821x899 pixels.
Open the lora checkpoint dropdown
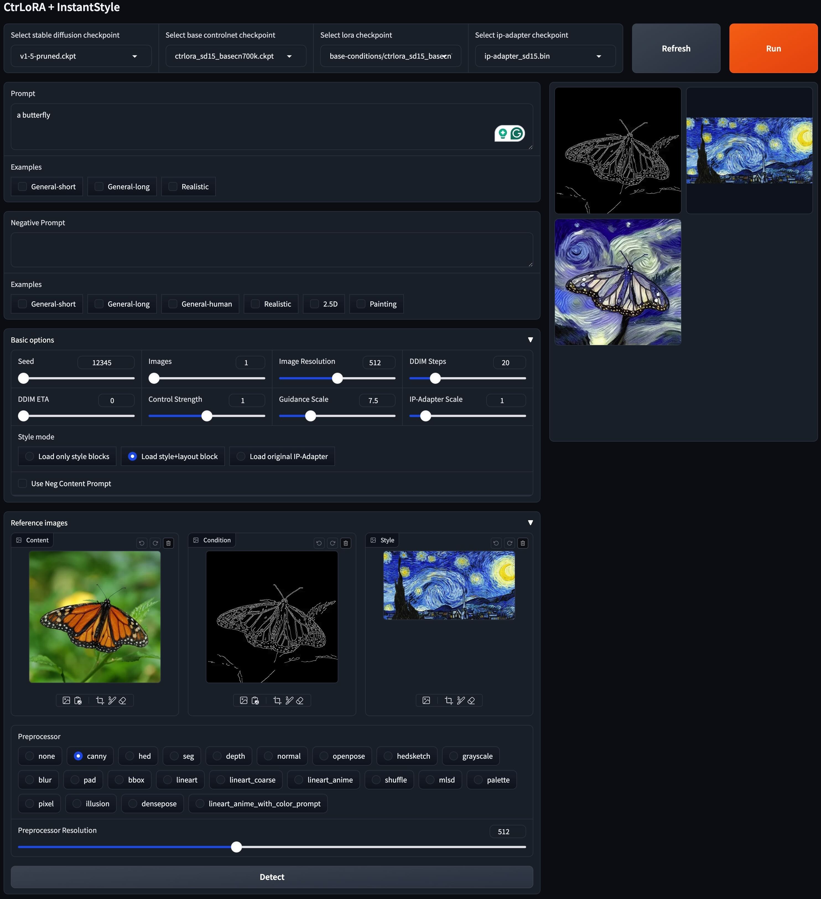[390, 56]
